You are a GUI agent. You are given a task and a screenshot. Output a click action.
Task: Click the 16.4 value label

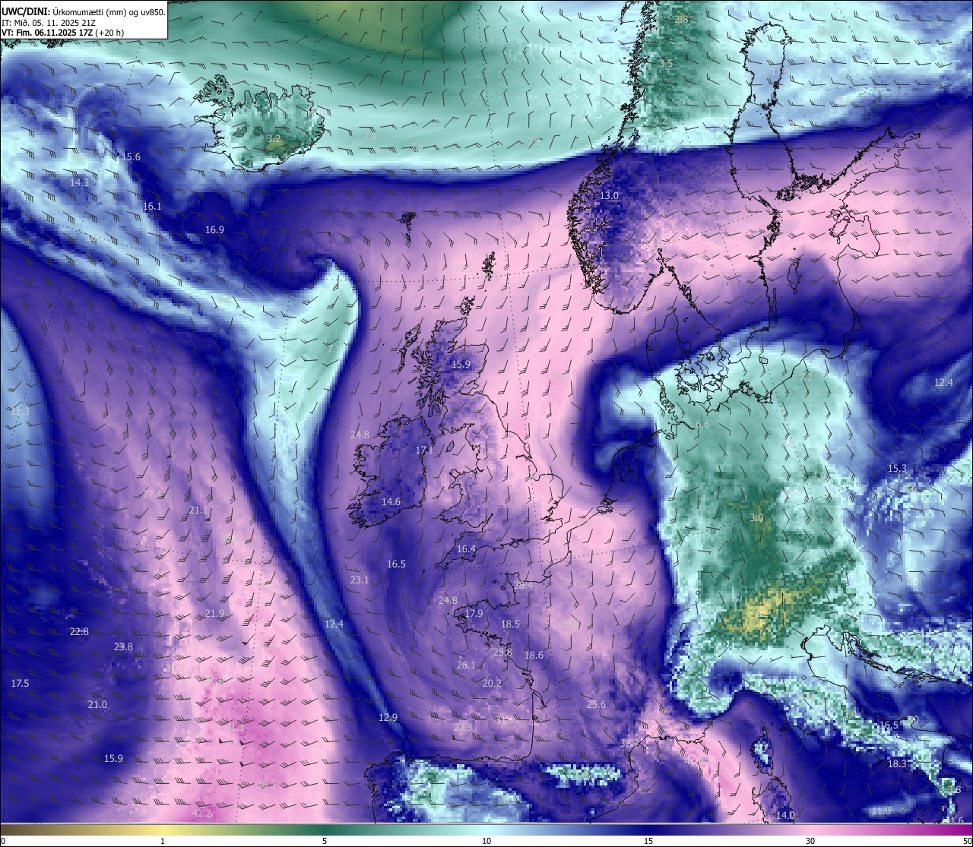coord(466,549)
